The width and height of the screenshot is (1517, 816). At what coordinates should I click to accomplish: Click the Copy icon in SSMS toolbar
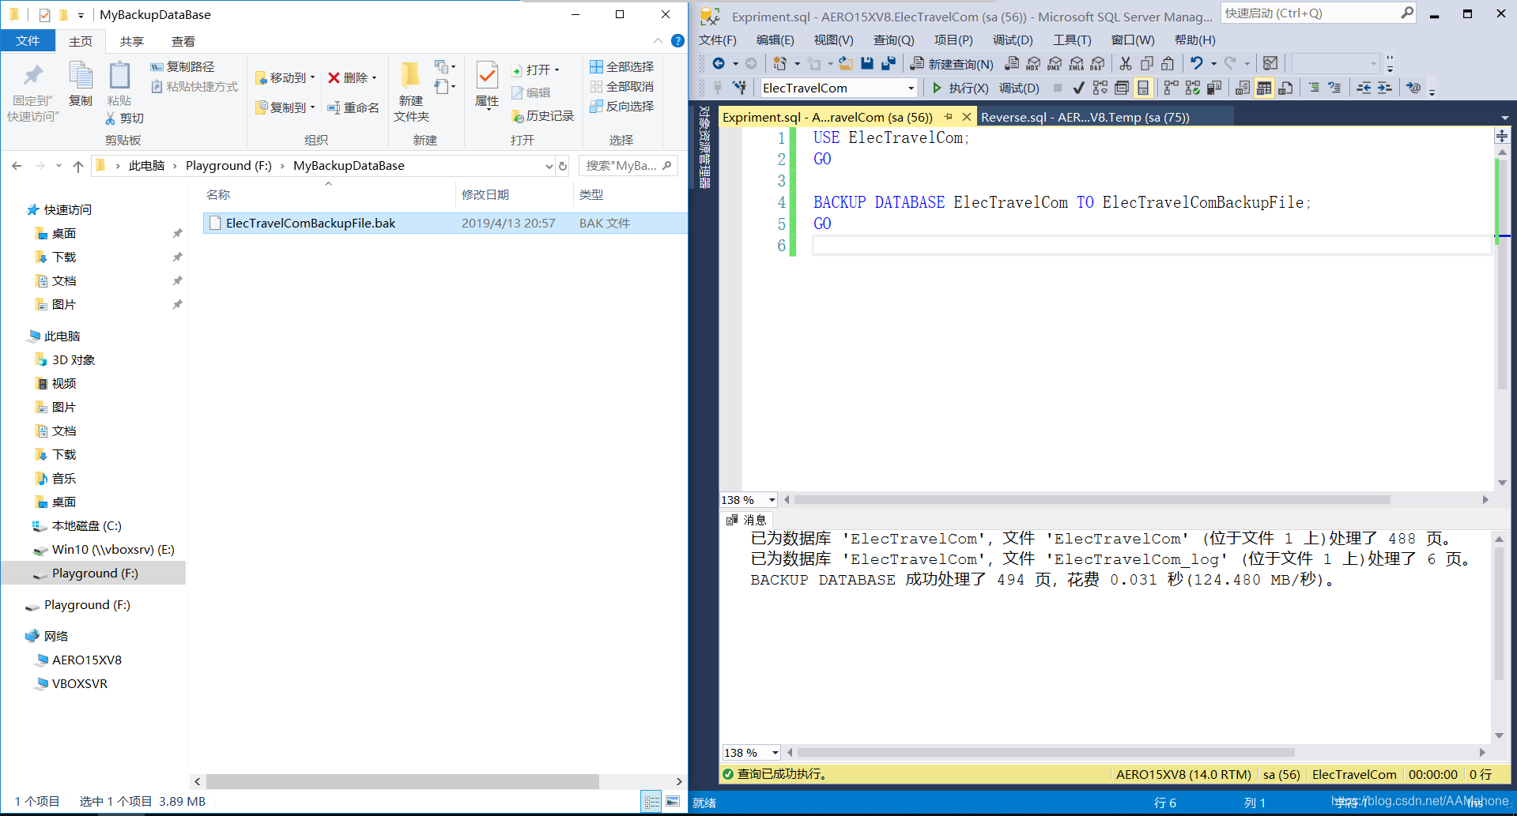[1147, 63]
